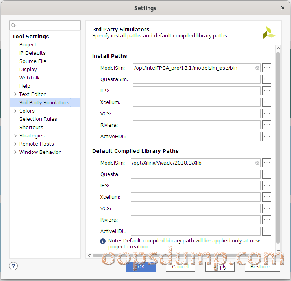Click the Cancel button
Screen dimensions: 291x281
click(x=180, y=266)
